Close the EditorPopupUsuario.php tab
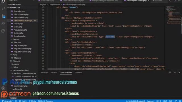This screenshot has width=182, height=102. [148, 1]
